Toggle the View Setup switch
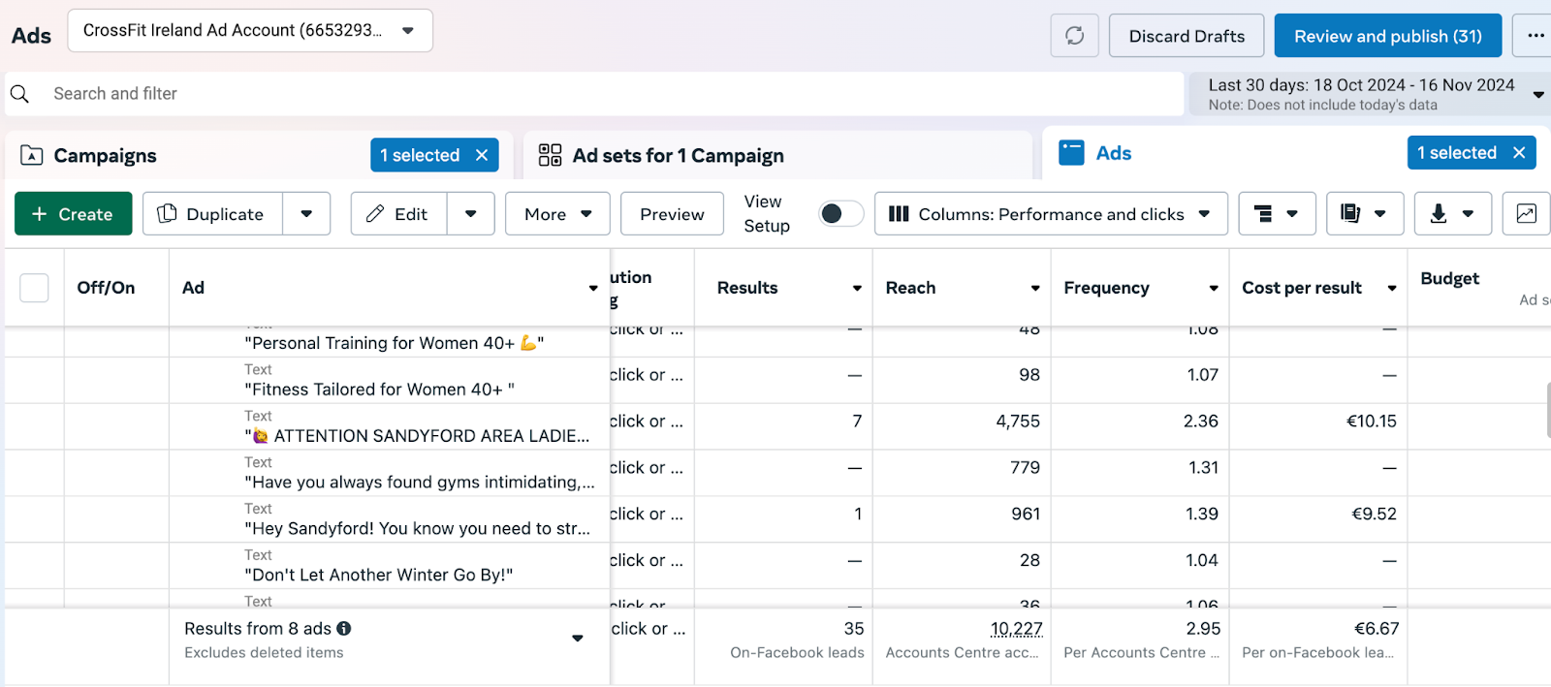 [x=840, y=214]
